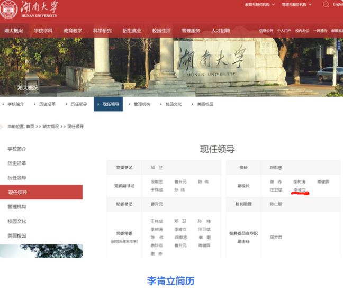Screen dimensions: 343x291
Task: Expand the 教育与研究机构 dropdown
Action: pos(260,5)
